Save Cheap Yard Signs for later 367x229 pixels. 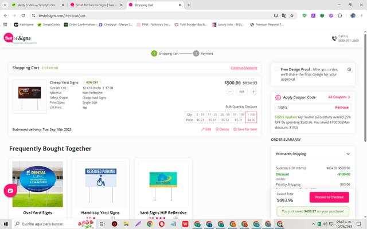pyautogui.click(x=245, y=129)
